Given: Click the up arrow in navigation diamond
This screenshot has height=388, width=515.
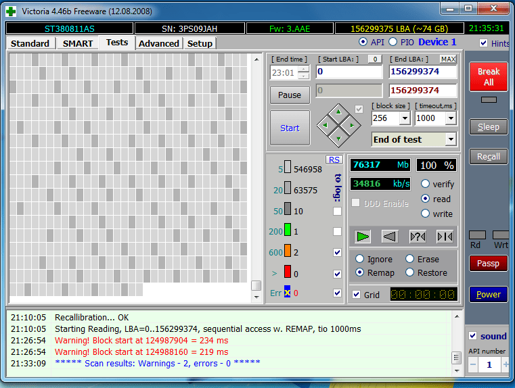Looking at the screenshot, I should point(338,112).
